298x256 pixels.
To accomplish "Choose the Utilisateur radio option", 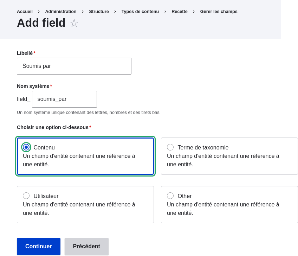I will pos(26,196).
